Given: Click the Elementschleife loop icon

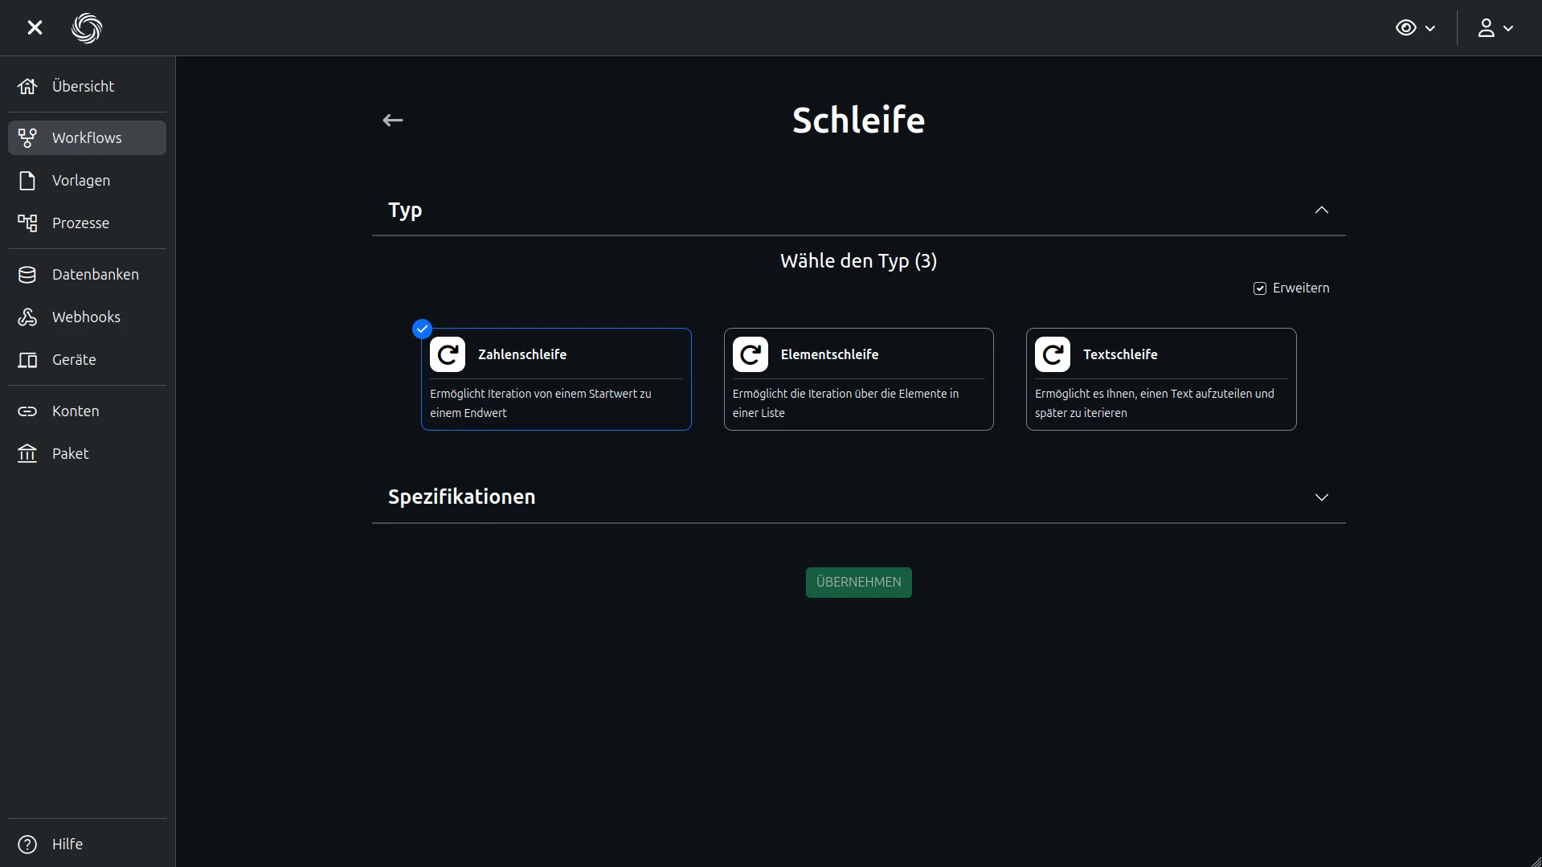Looking at the screenshot, I should pyautogui.click(x=750, y=354).
